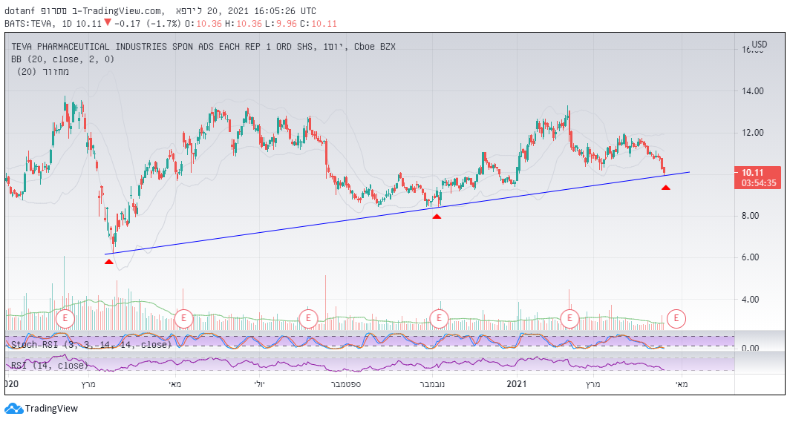Click the rightmost upcoming earnings E marker
Image resolution: width=790 pixels, height=422 pixels.
(676, 318)
